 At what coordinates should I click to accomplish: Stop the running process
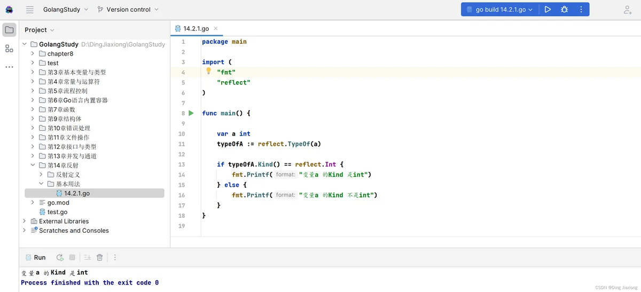coord(72,257)
